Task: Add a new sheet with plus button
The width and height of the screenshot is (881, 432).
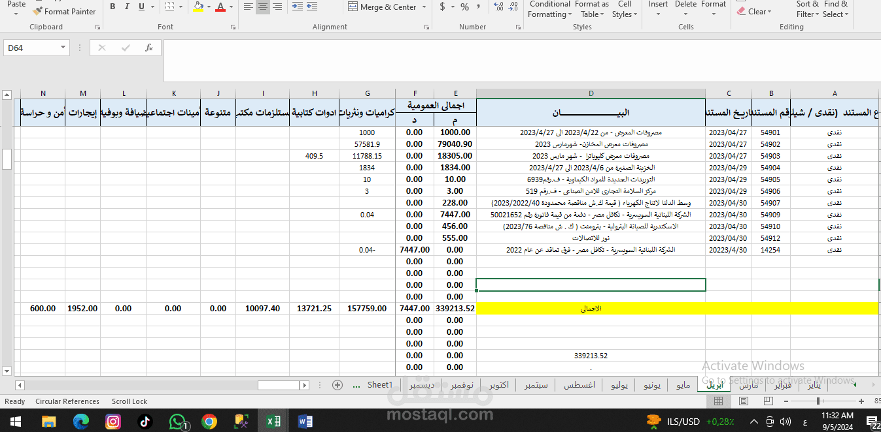Action: point(337,385)
